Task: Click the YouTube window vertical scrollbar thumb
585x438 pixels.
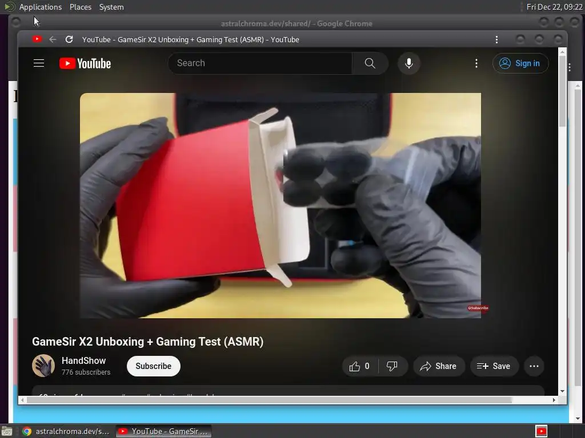Action: point(562,92)
